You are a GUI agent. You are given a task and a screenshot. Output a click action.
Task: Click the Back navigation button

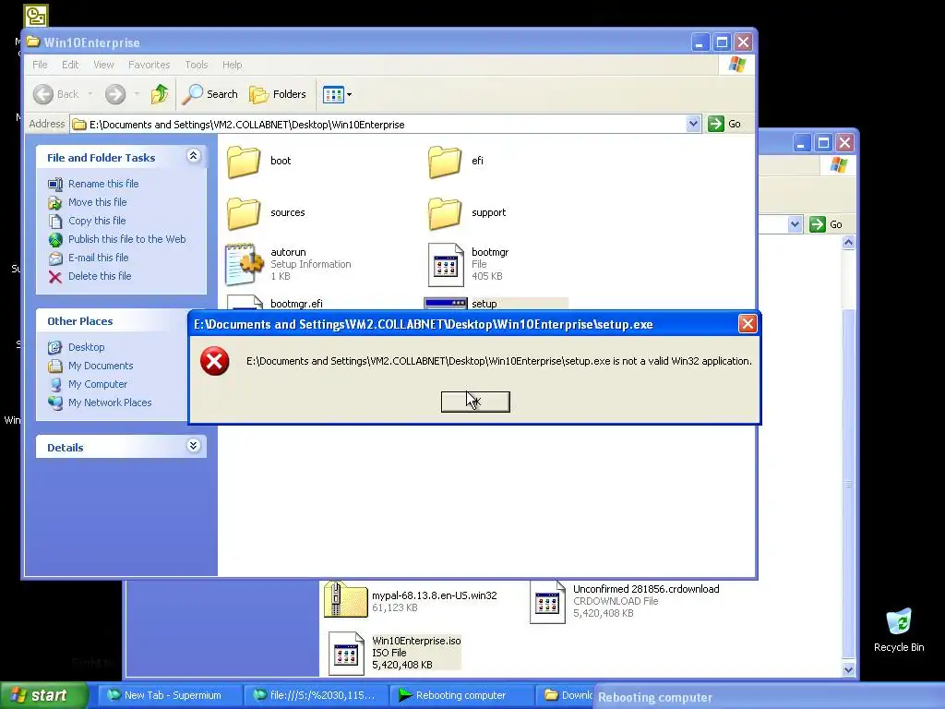pyautogui.click(x=56, y=94)
